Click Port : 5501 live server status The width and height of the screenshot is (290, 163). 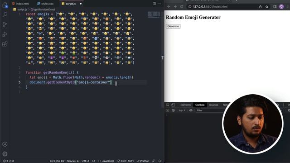click(x=126, y=161)
